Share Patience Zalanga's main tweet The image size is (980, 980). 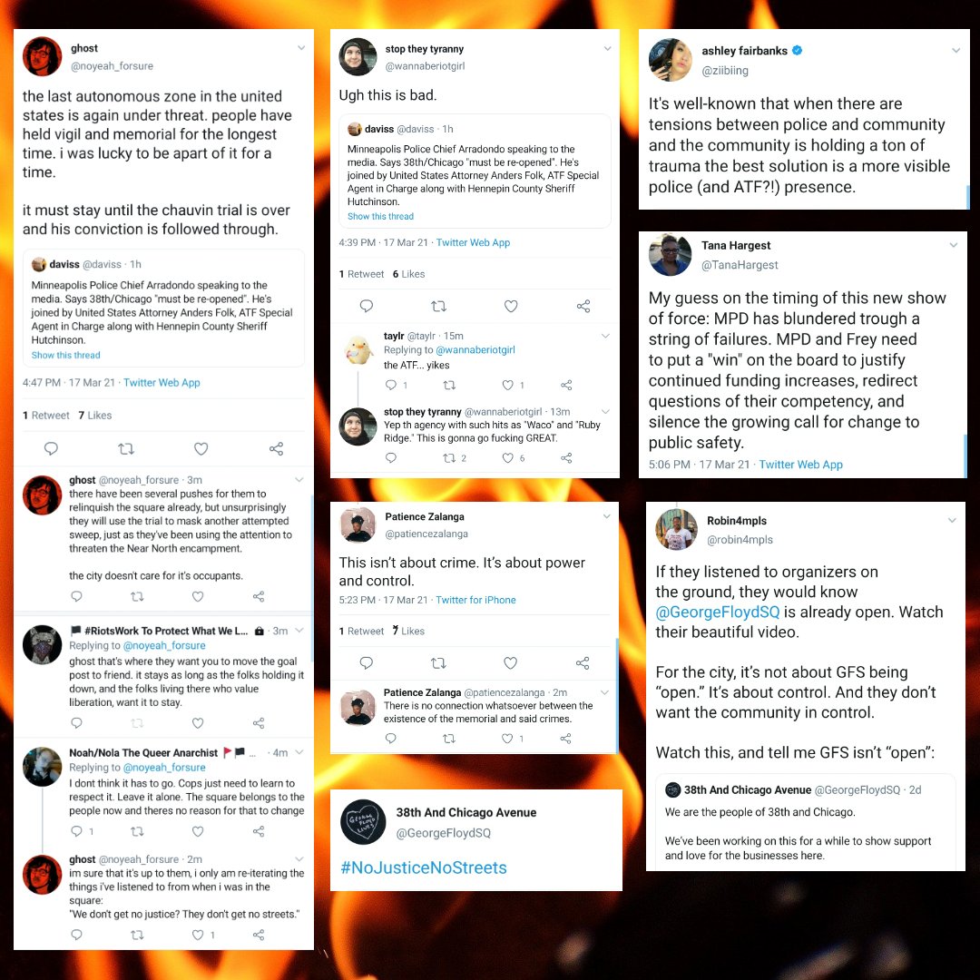(x=583, y=663)
